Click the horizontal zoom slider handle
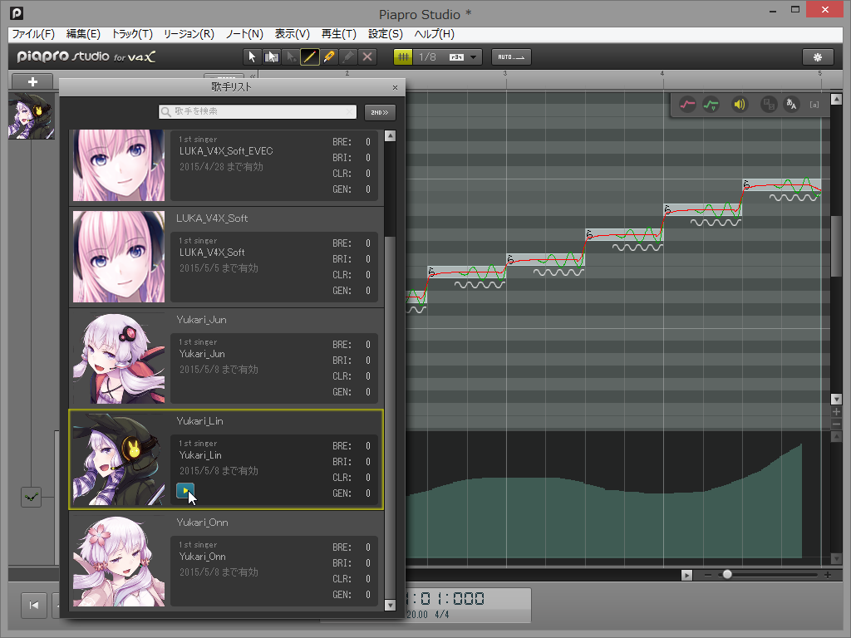Screen dimensions: 851x638 click(x=727, y=575)
